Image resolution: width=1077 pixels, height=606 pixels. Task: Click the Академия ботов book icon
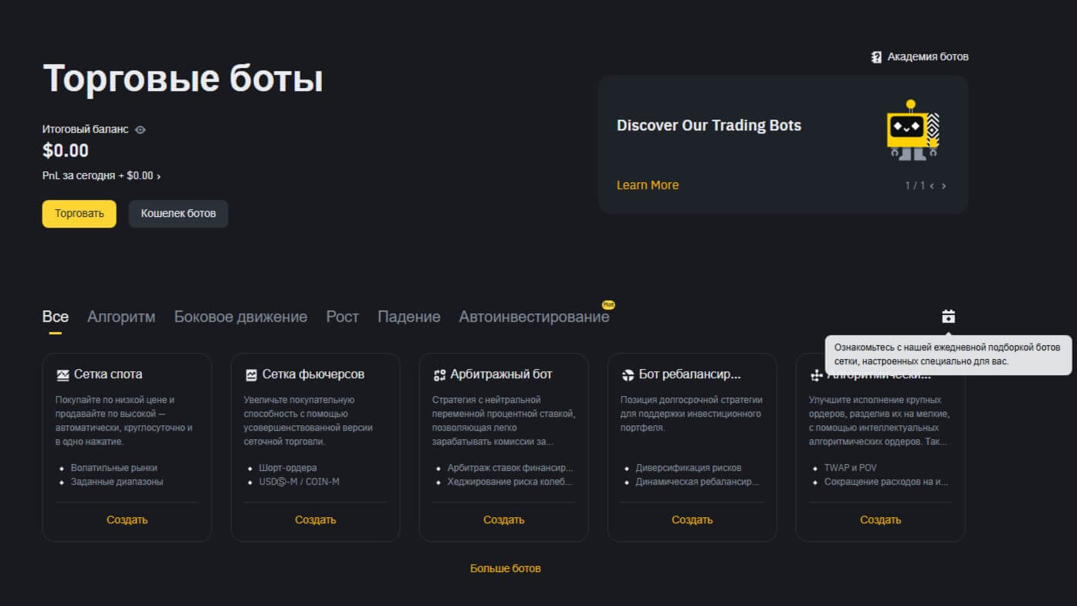pos(876,57)
